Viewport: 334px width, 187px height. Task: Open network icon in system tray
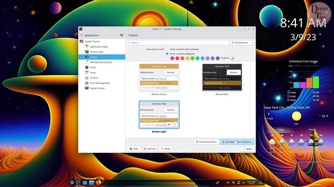[x=238, y=182]
